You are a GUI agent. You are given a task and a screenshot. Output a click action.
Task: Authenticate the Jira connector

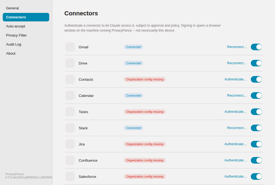tap(236, 144)
